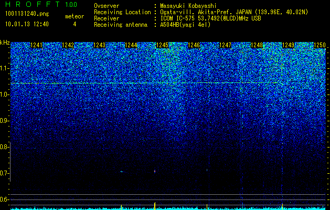The image size is (330, 210).
Task: Click the 1249 time marker
Action: pos(288,45)
